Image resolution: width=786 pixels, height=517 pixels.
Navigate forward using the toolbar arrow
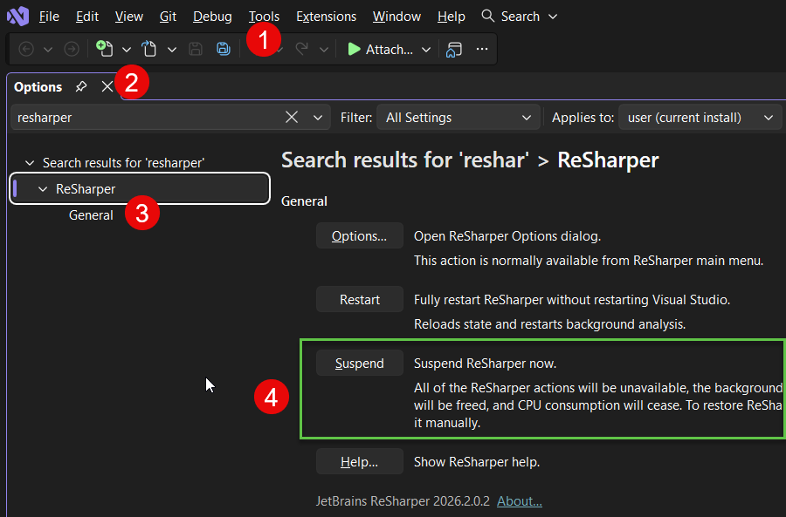72,49
